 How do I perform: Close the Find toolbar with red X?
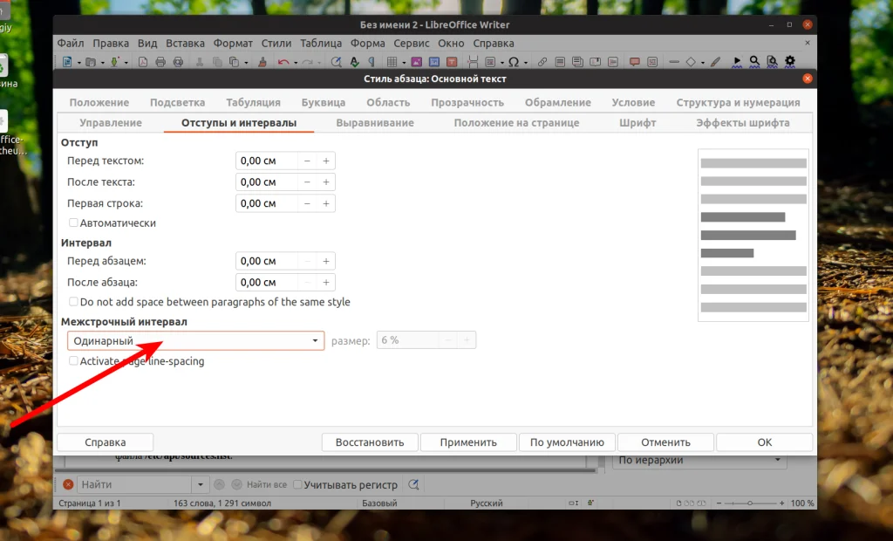pos(68,484)
